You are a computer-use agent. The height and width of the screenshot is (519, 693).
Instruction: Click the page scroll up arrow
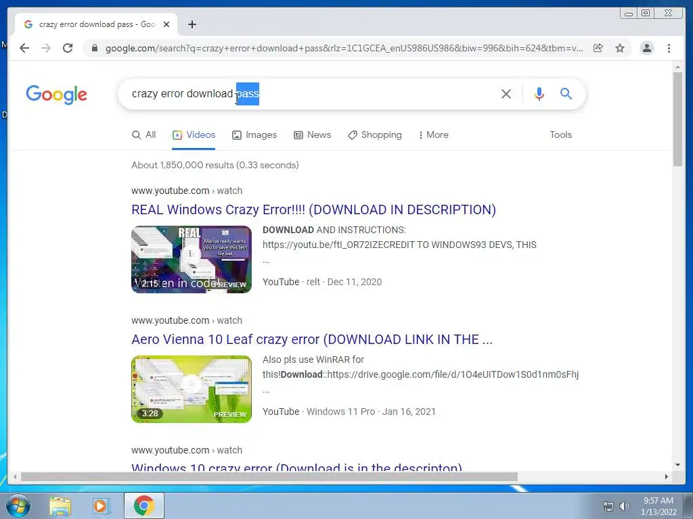click(678, 67)
